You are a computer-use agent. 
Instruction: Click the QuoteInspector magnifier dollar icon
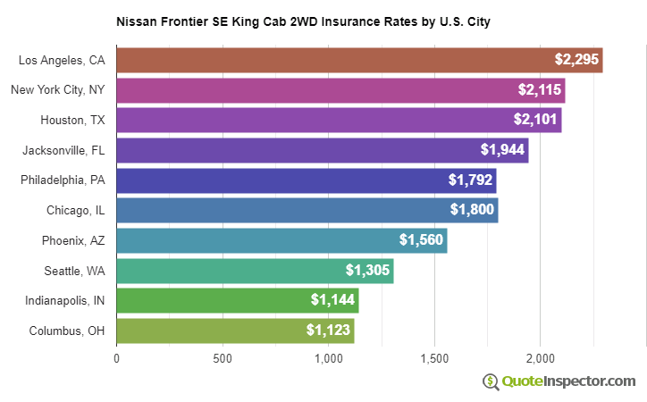491,381
